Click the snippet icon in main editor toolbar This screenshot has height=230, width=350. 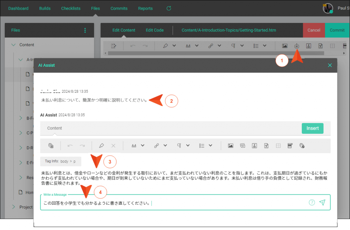click(320, 46)
